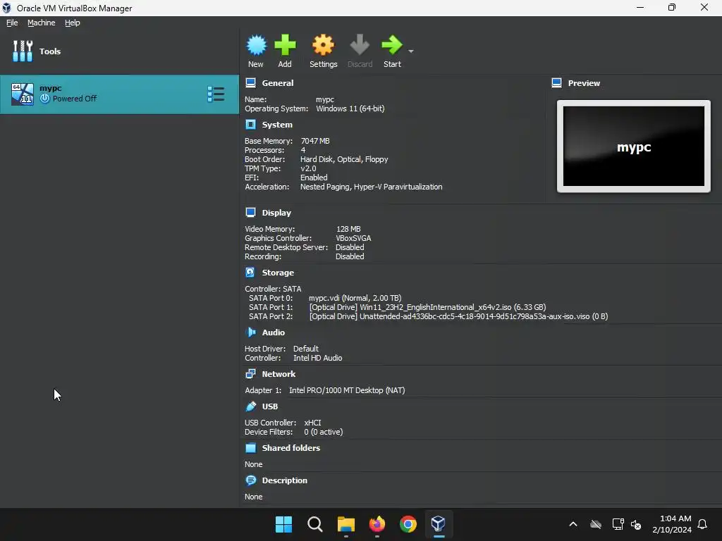Click the TPM Type v2.0 value

coord(308,168)
